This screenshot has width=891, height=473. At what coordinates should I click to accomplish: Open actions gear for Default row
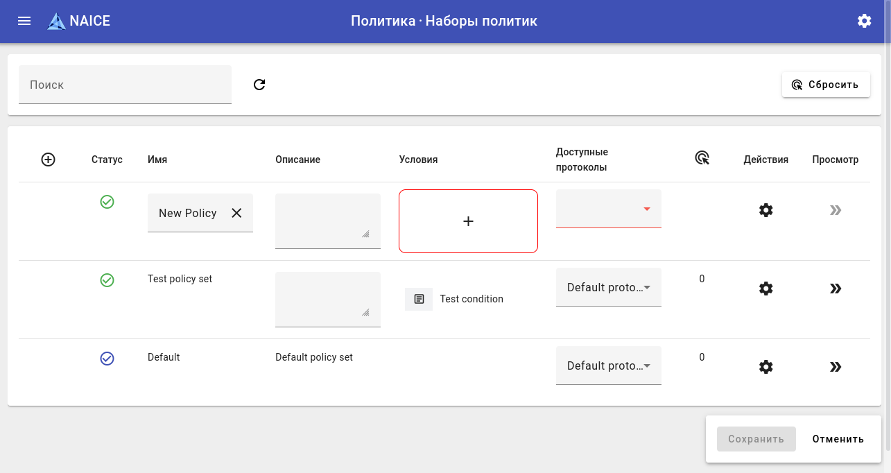765,367
